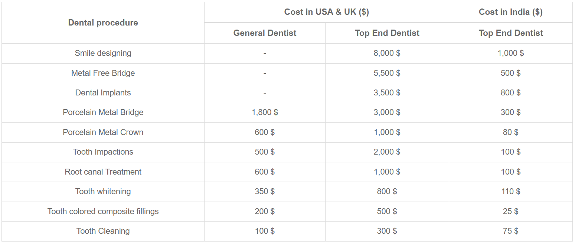Select the Metal Free Bridge procedure
The height and width of the screenshot is (243, 575).
point(103,73)
